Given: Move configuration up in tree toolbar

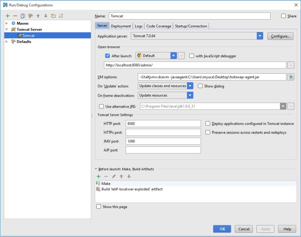Looking at the screenshot, I should click(38, 16).
